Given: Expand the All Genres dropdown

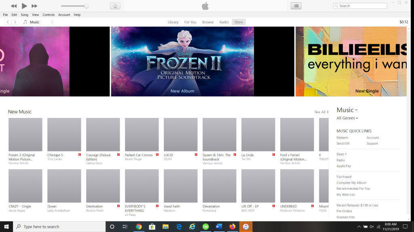Looking at the screenshot, I should click(347, 118).
